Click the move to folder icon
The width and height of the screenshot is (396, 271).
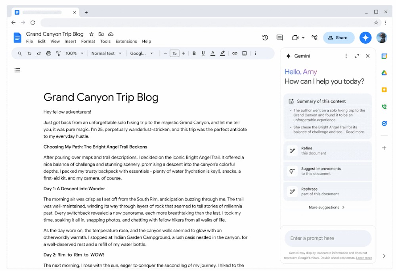point(101,34)
